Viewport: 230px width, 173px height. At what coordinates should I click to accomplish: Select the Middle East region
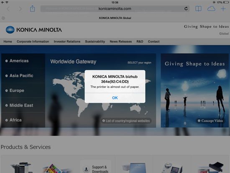[23, 105]
